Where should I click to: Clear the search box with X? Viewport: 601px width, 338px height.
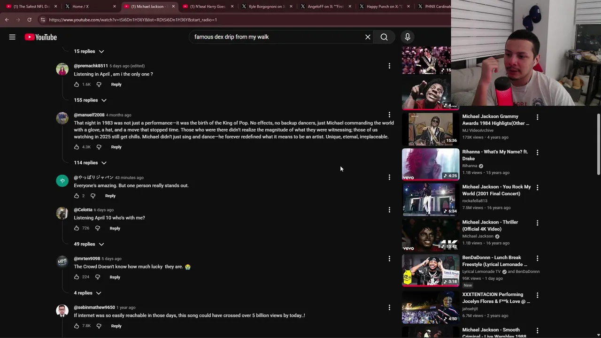(x=368, y=37)
